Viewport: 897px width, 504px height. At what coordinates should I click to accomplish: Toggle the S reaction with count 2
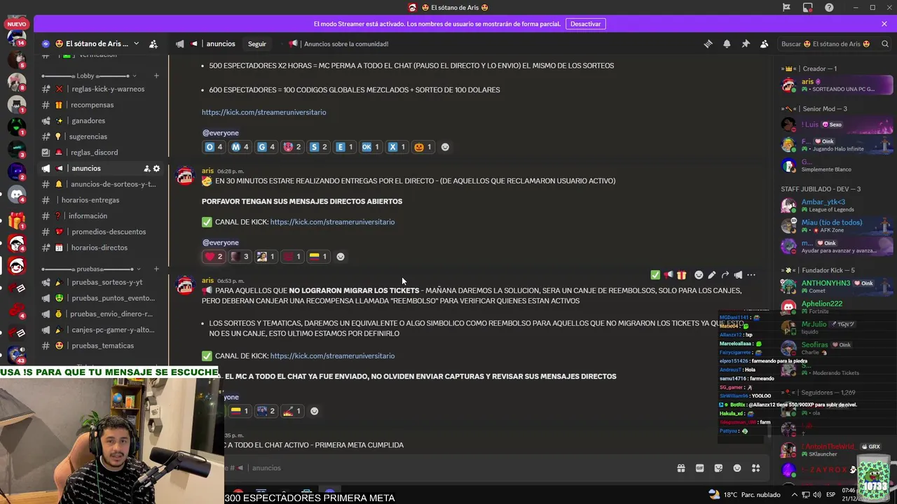(319, 147)
